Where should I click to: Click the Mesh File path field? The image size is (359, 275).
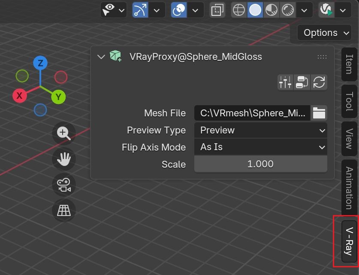coord(252,113)
